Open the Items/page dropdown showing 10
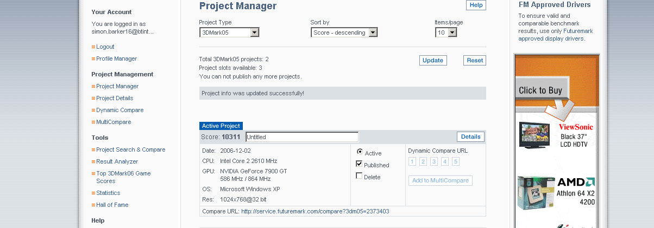This screenshot has height=228, width=654. point(446,32)
